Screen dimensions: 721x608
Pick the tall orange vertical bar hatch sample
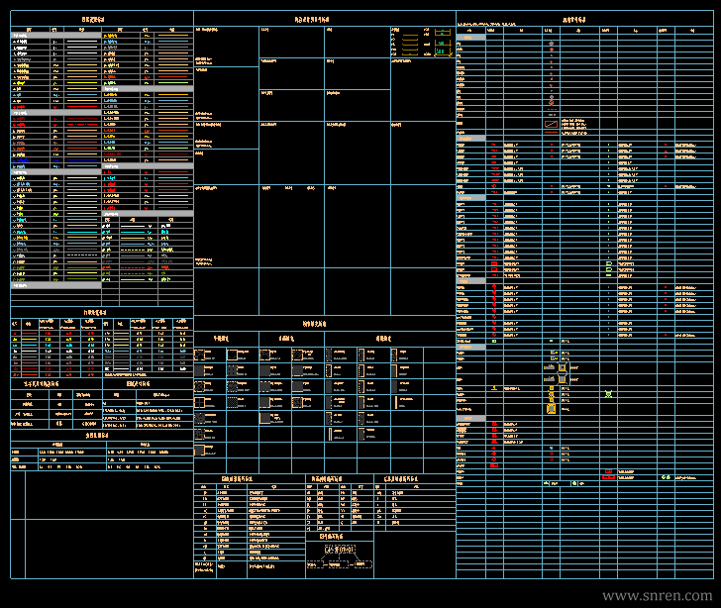click(x=330, y=433)
